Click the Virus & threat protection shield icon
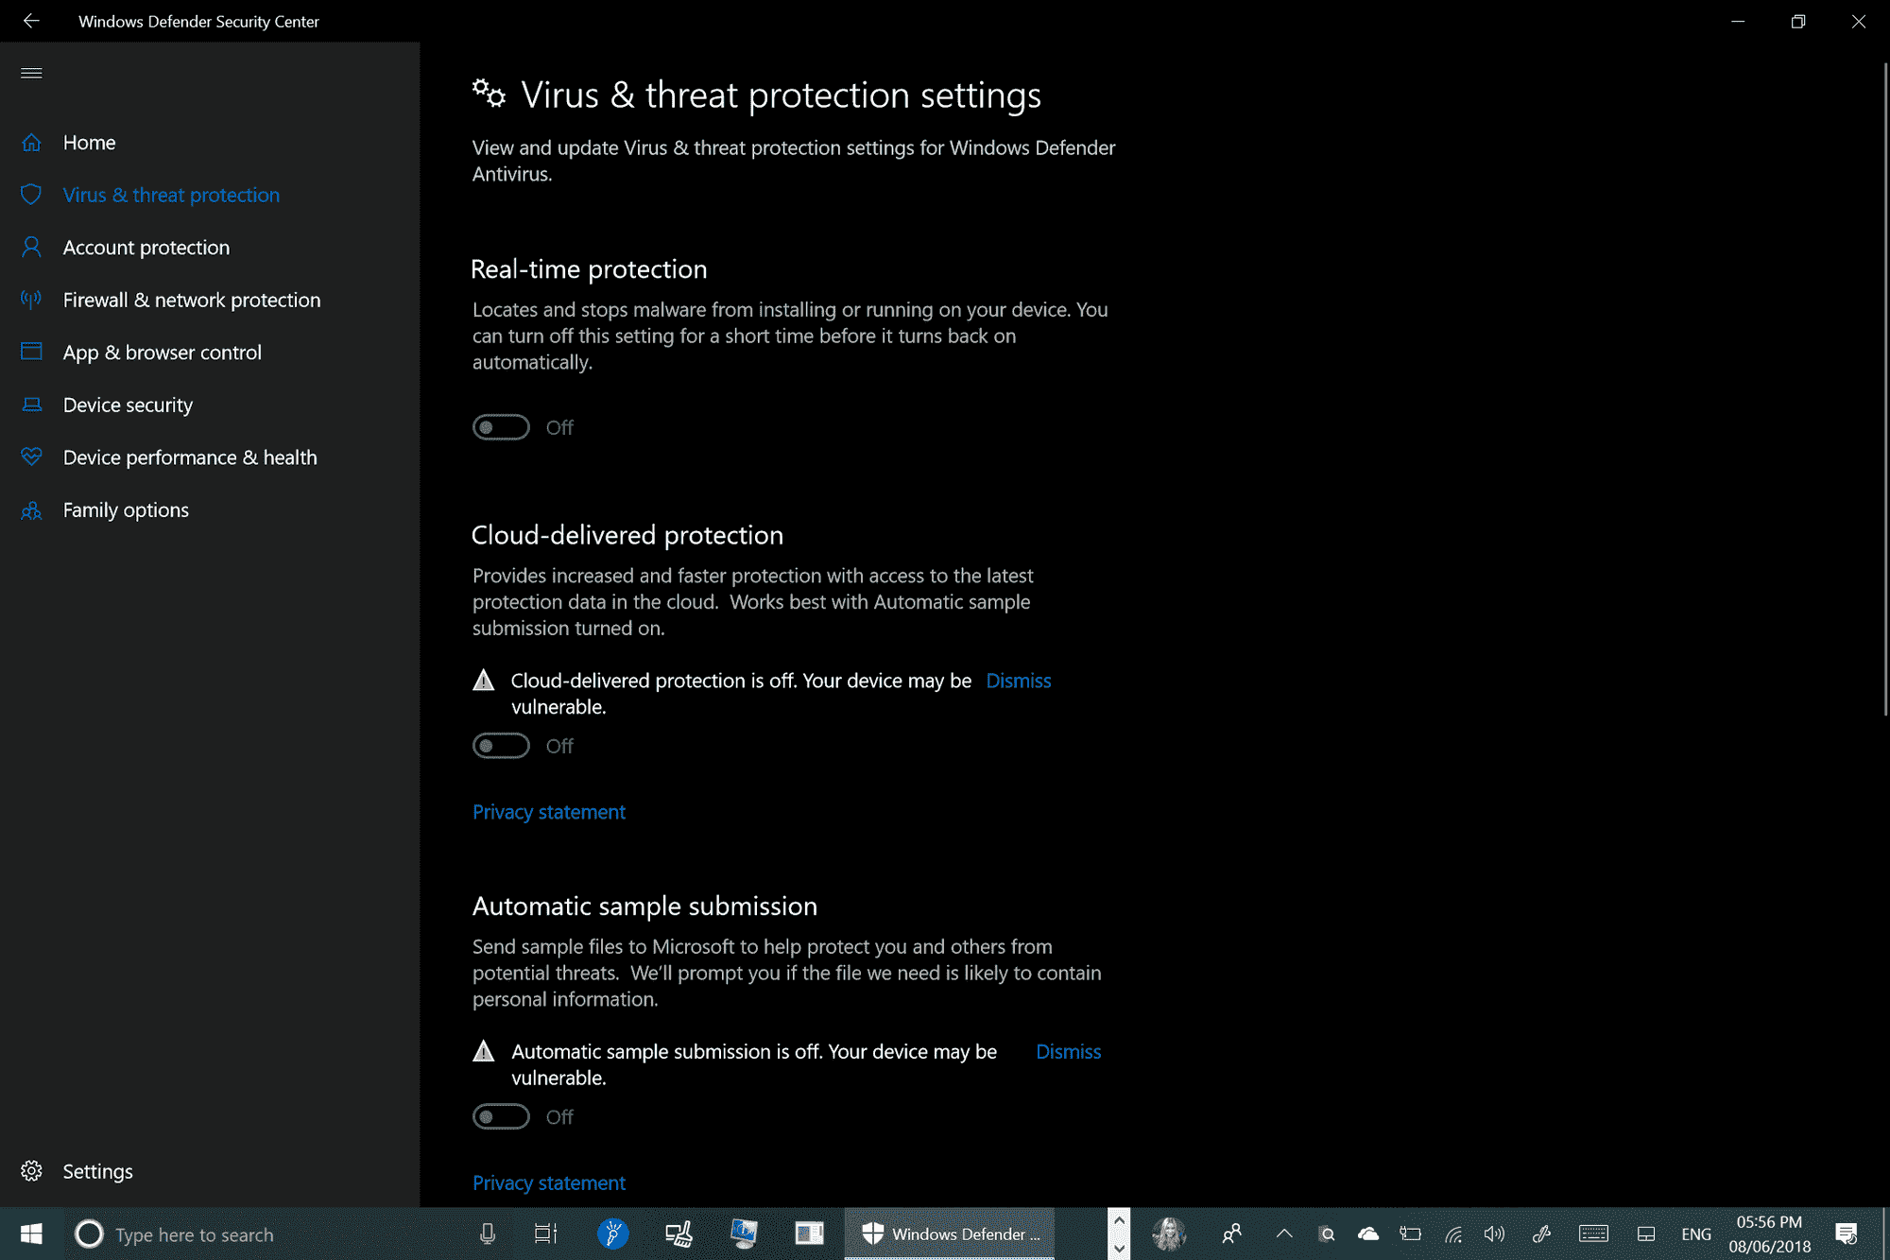Screen dimensions: 1890x1260 tap(31, 195)
